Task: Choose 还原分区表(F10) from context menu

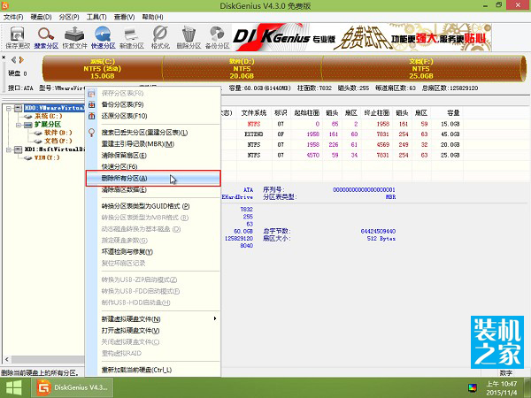Action: coord(153,116)
